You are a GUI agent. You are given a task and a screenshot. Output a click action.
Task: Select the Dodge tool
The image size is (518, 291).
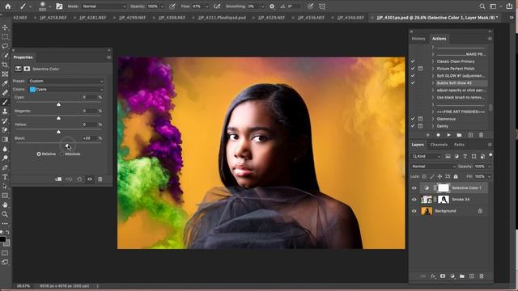5,158
